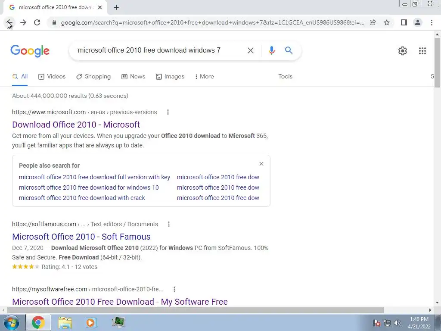Open Download Office 2010 - Microsoft result
This screenshot has width=441, height=331.
tap(76, 125)
